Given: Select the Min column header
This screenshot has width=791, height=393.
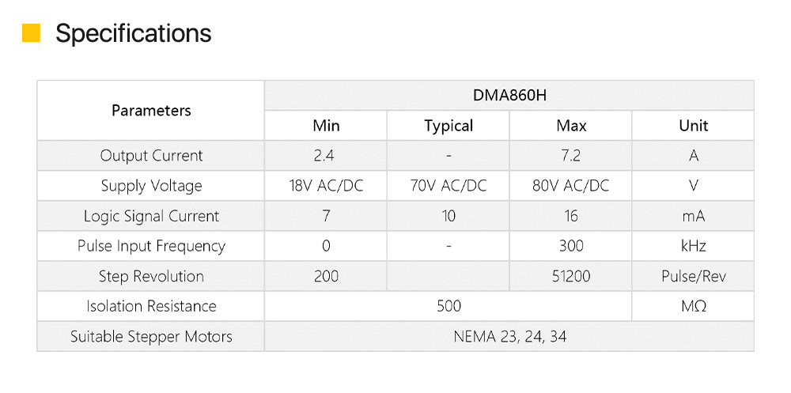Looking at the screenshot, I should tap(326, 126).
